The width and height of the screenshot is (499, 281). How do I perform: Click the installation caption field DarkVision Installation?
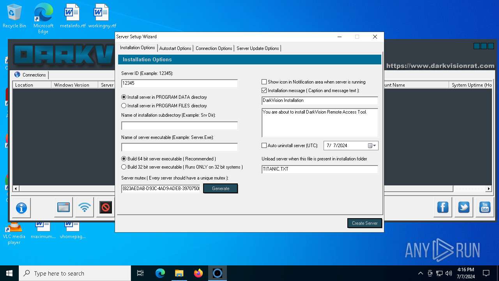pos(320,101)
